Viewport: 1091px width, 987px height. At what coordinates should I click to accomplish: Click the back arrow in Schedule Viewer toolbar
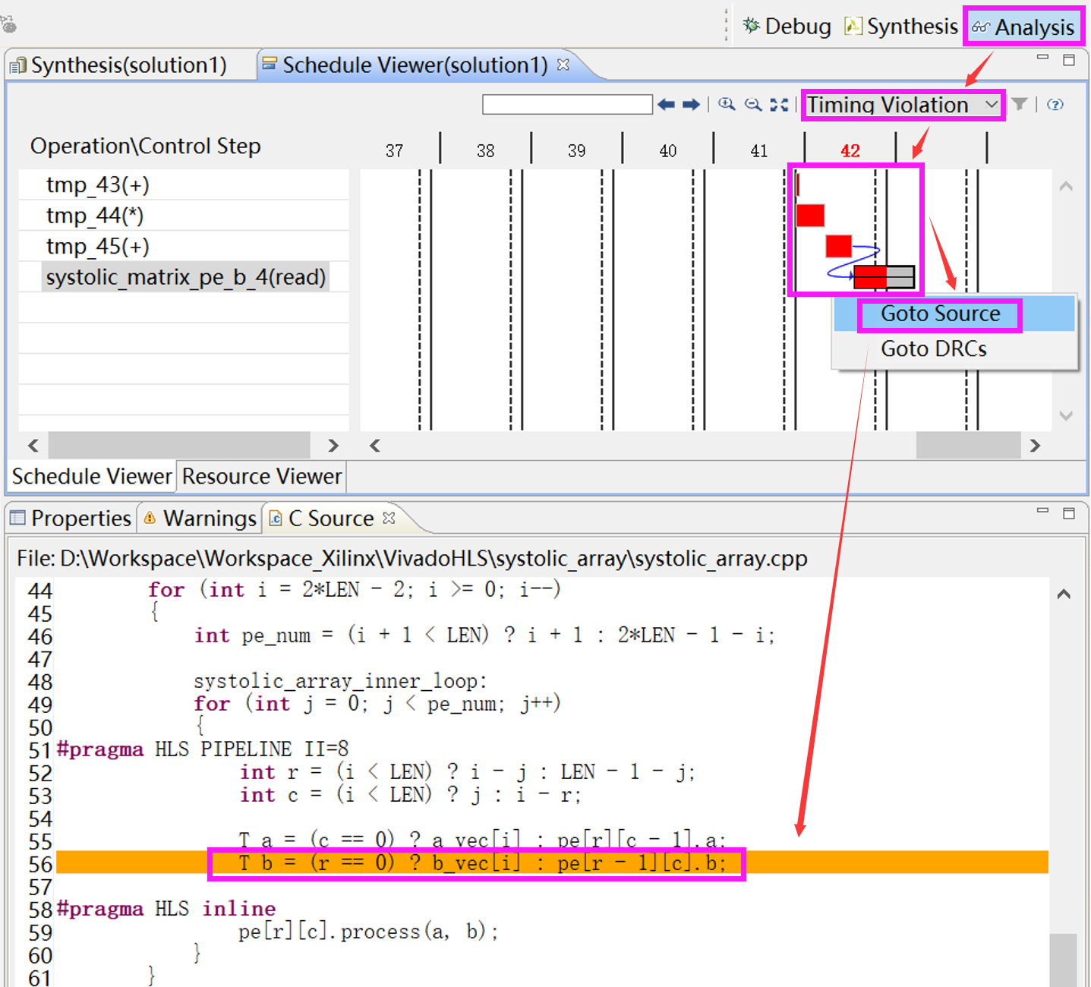tap(666, 105)
